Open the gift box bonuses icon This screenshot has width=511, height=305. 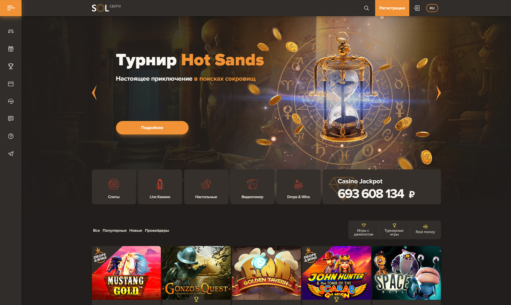tap(11, 49)
